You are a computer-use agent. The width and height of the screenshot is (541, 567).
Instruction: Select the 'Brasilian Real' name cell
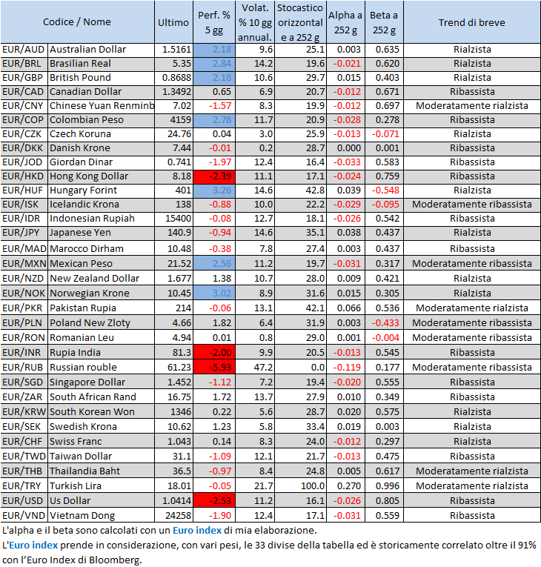[102, 64]
